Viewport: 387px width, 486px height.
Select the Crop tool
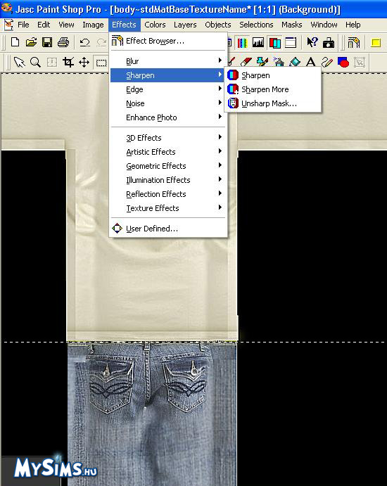[68, 63]
